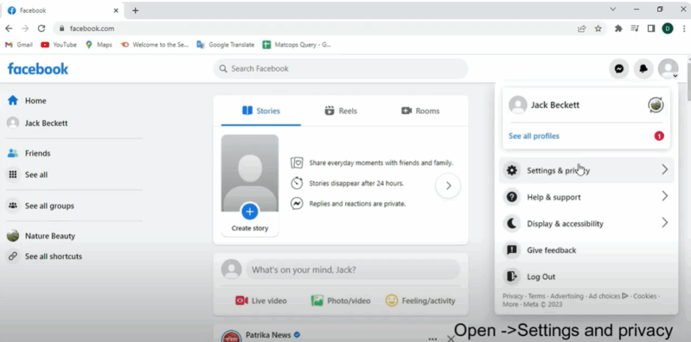Click the Cookies footer link
The width and height of the screenshot is (691, 342).
644,296
